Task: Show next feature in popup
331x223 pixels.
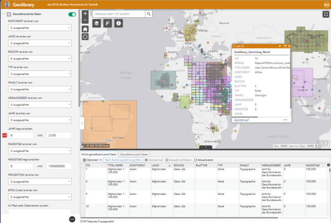Action: click(x=280, y=46)
